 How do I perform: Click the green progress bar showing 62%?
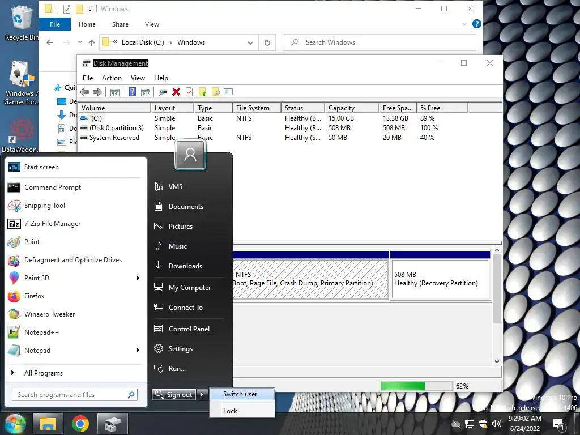[x=416, y=386]
